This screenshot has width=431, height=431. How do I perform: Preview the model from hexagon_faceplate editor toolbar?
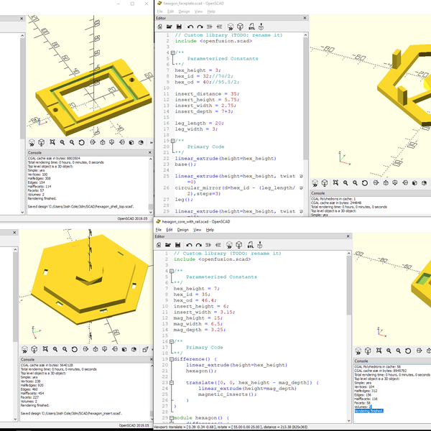(x=231, y=27)
